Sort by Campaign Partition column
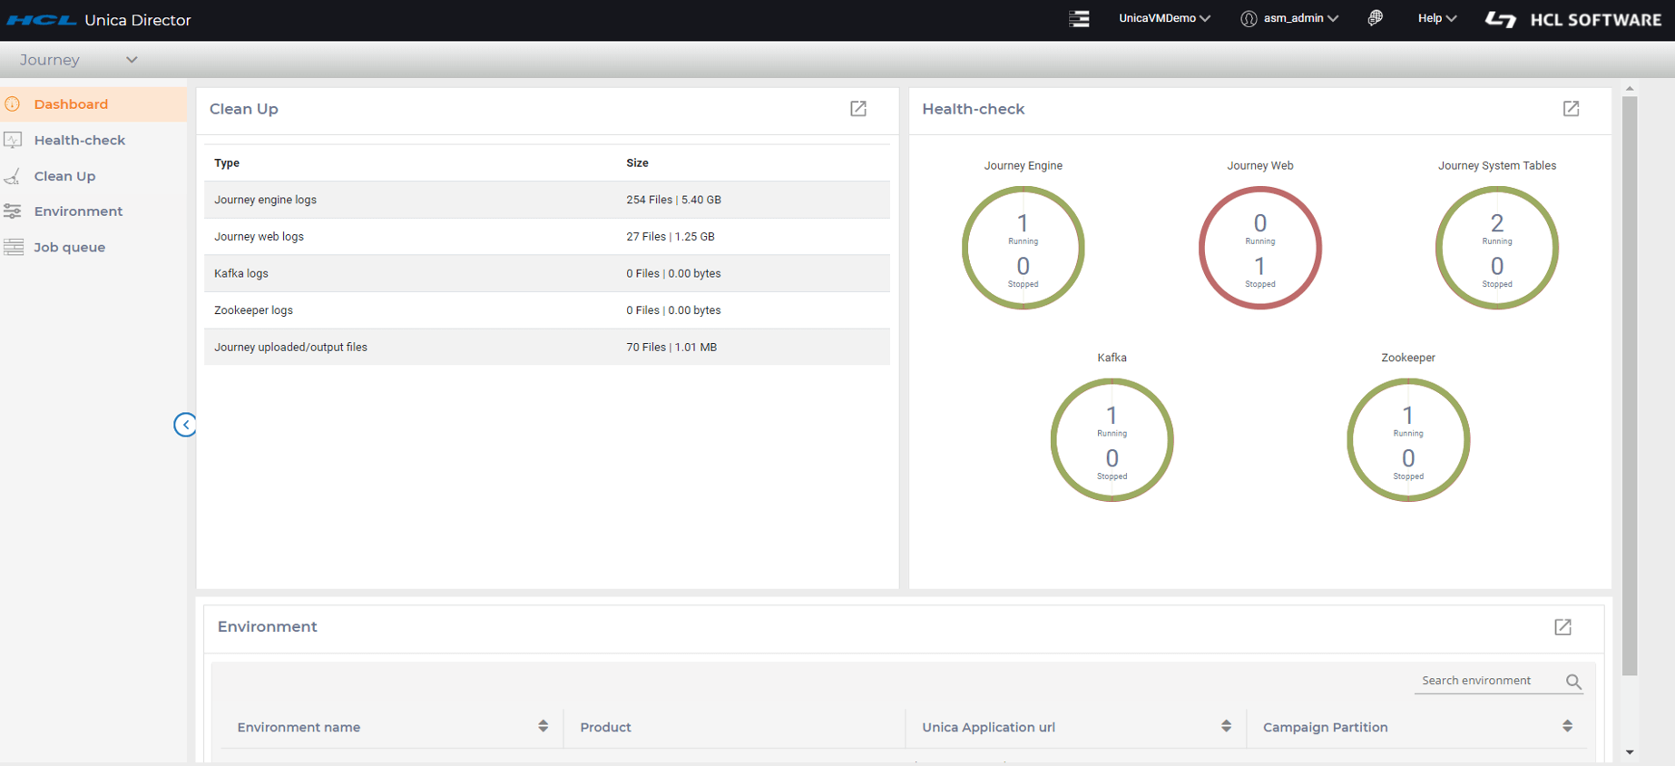 (x=1567, y=726)
